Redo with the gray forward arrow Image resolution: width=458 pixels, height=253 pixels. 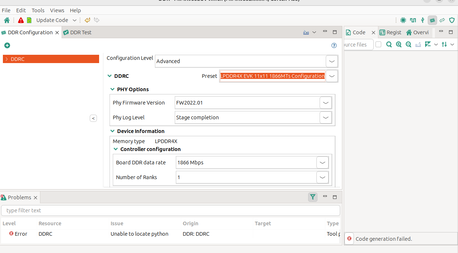(x=97, y=20)
